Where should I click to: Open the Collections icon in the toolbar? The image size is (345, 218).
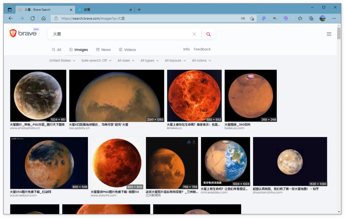311,18
